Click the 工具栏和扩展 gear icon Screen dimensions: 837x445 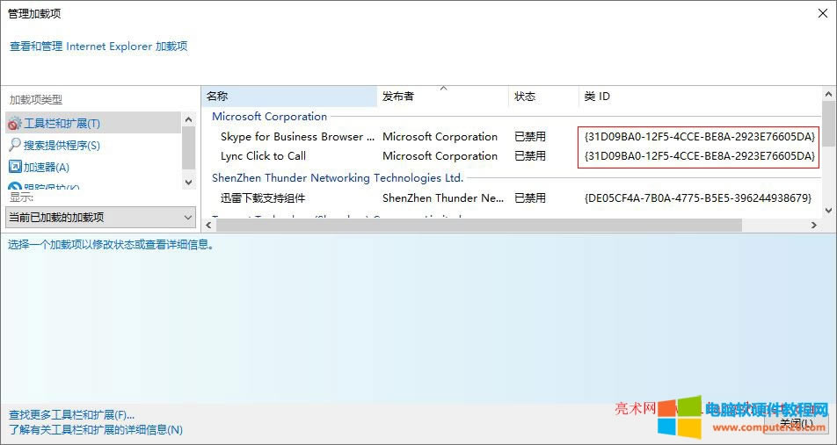pyautogui.click(x=14, y=124)
